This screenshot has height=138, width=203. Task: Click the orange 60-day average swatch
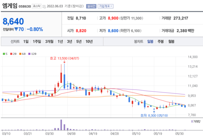click(x=20, y=54)
